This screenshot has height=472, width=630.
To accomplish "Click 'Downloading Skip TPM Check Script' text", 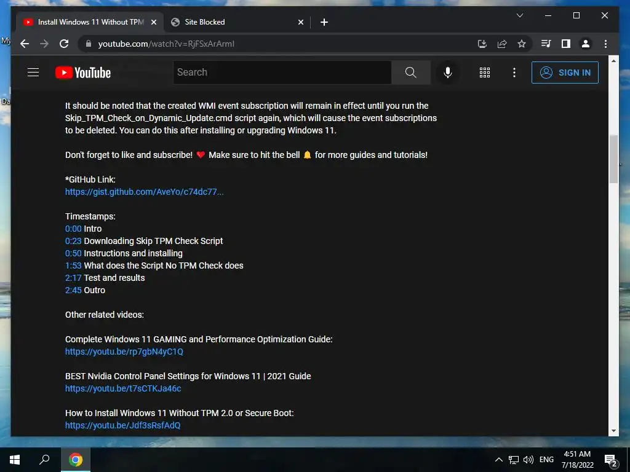I will click(x=153, y=241).
